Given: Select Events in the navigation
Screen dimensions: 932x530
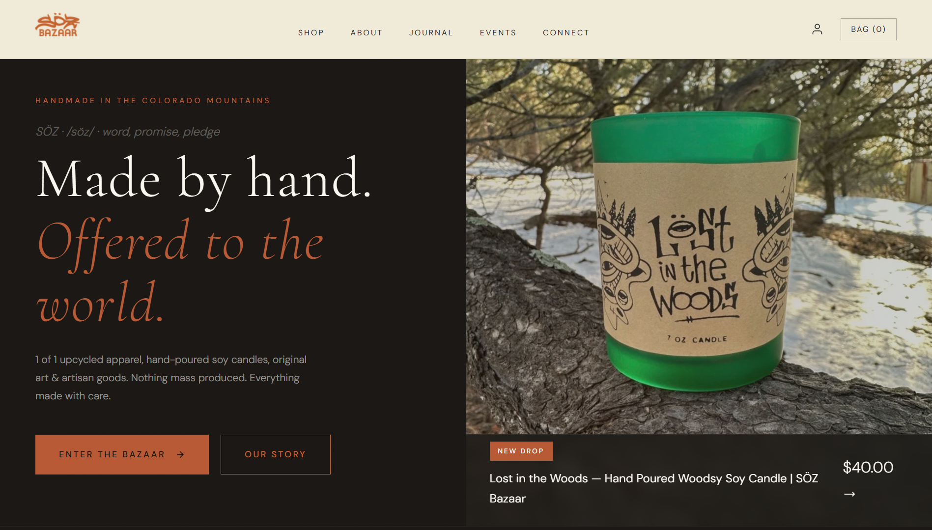Looking at the screenshot, I should [x=498, y=33].
